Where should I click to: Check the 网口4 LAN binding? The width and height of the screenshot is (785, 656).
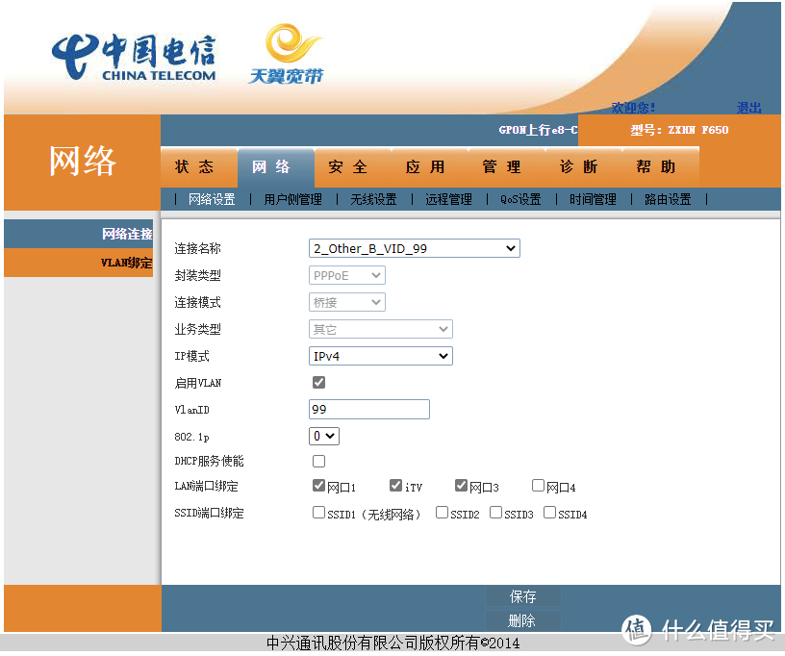click(x=538, y=485)
